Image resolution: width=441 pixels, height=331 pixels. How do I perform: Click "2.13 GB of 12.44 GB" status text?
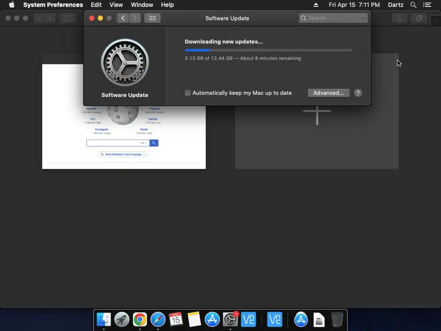pos(209,58)
